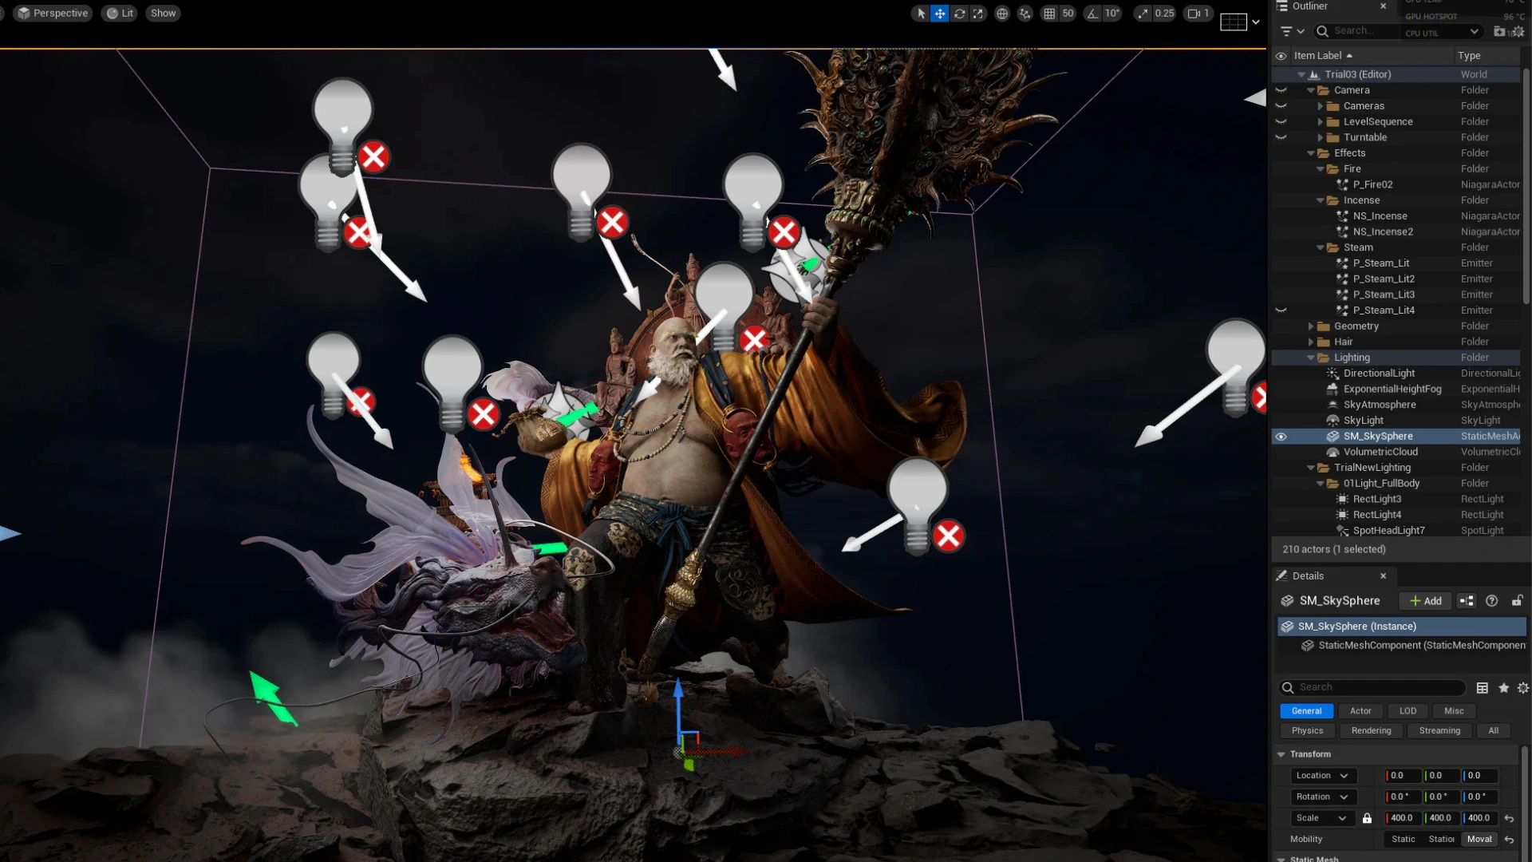Toggle the Scale ratio lock icon
Screen dimensions: 1532x862
1367,818
